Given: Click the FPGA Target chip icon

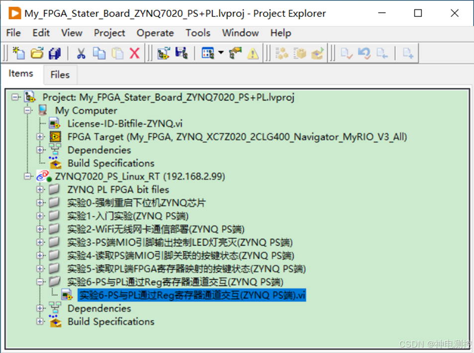Looking at the screenshot, I should (x=55, y=137).
